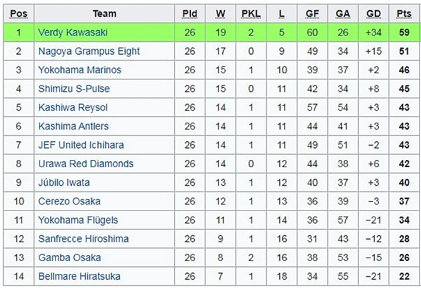Click the Bellmare Hiratsuka link
Image resolution: width=421 pixels, height=288 pixels.
(x=79, y=276)
